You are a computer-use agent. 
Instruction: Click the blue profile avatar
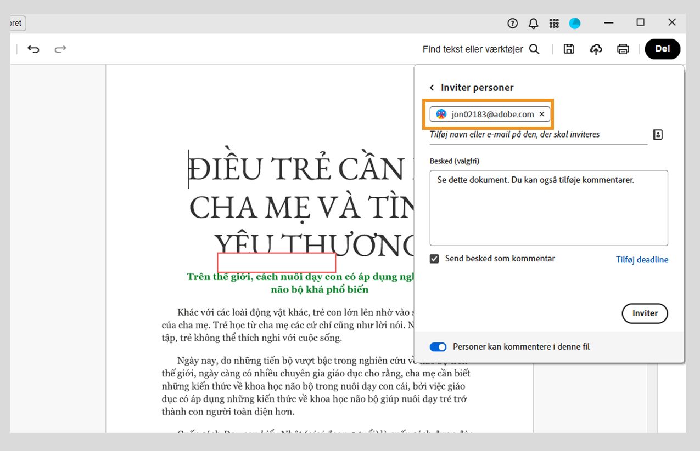tap(575, 23)
